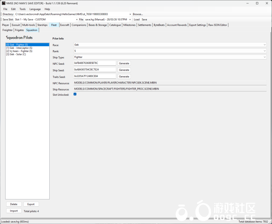Open the Tools menu
Viewport: 272px width, 224px height.
(x=22, y=9)
